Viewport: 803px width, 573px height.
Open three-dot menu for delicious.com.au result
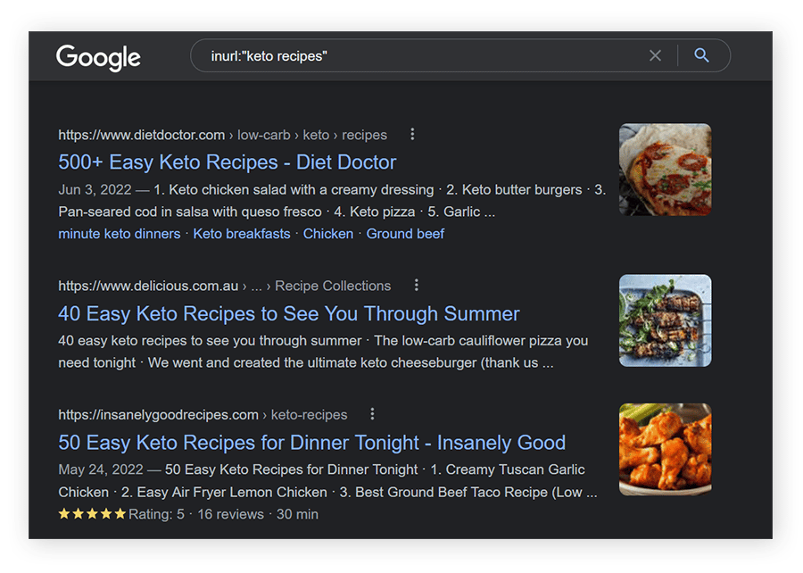(x=416, y=286)
